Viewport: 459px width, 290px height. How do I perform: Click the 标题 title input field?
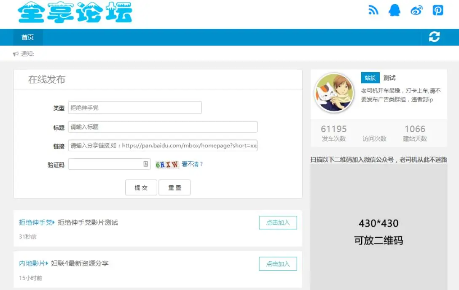pos(162,127)
